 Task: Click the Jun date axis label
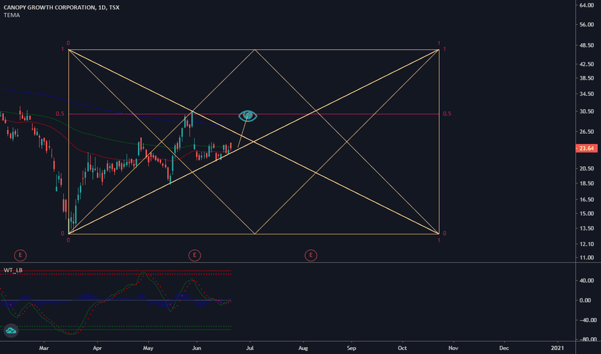click(197, 348)
